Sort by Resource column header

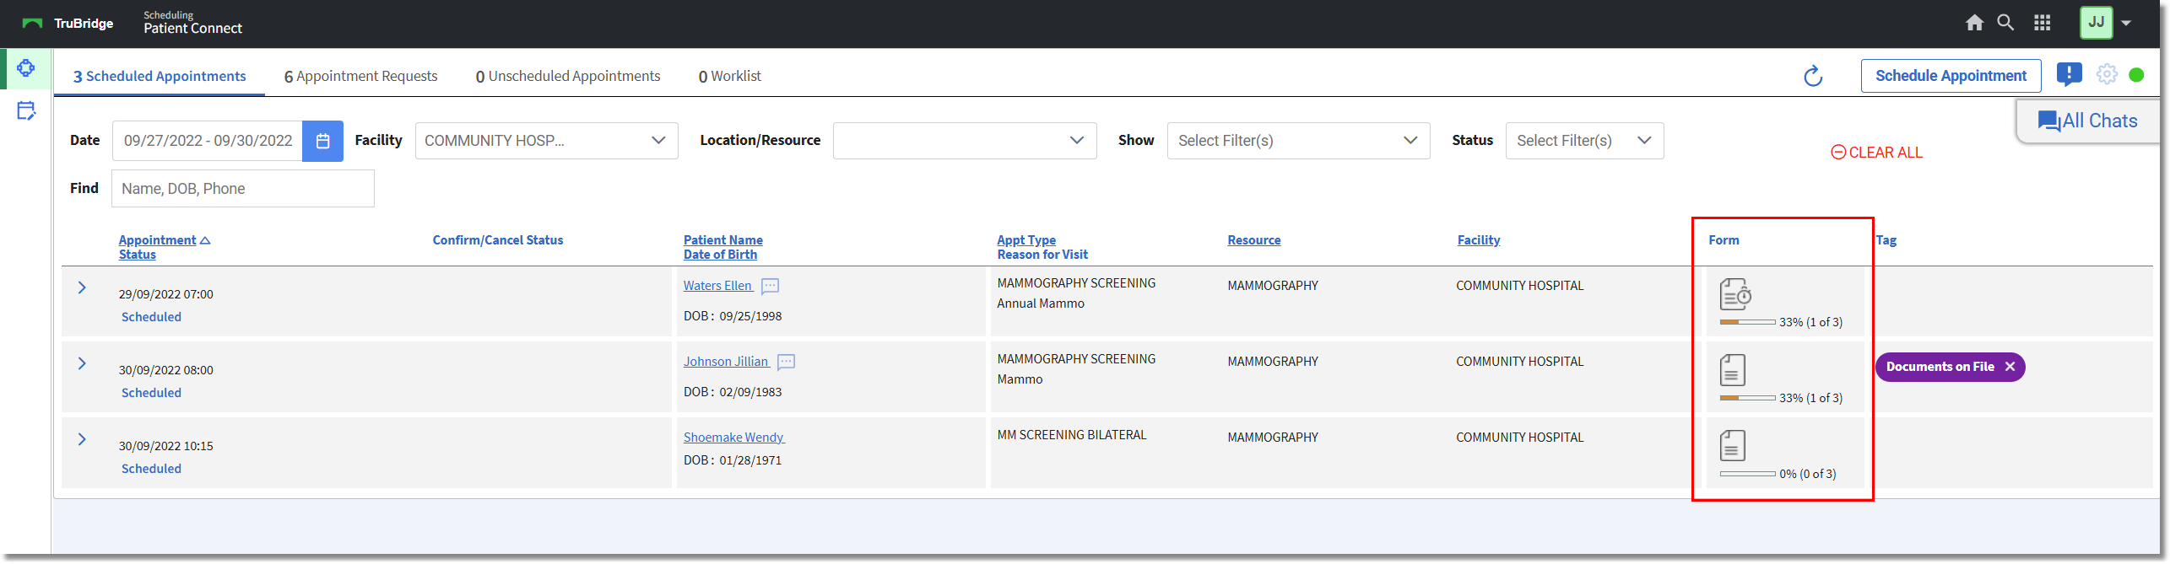[1253, 240]
